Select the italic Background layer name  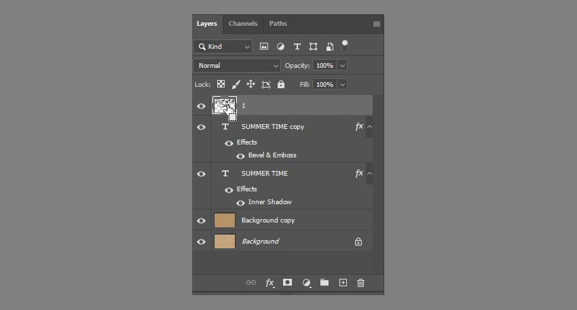[x=260, y=241]
